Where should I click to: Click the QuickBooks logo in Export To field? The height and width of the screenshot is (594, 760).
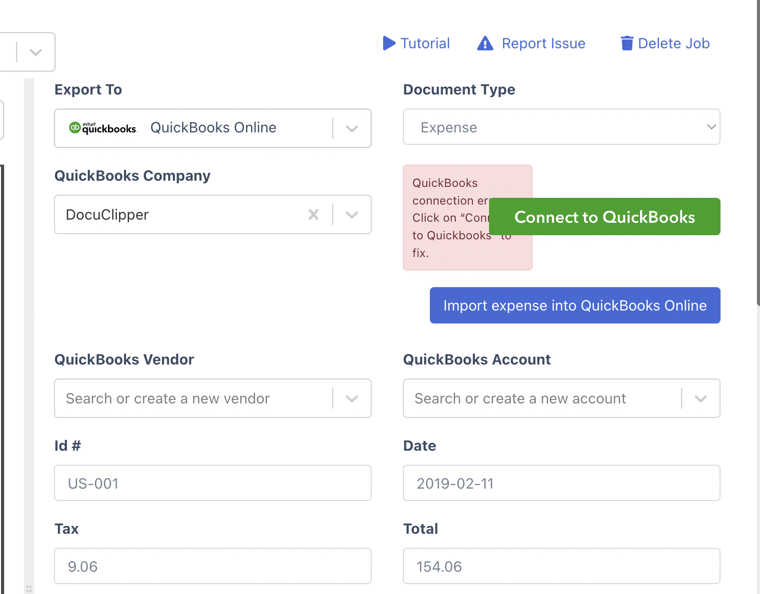tap(102, 127)
